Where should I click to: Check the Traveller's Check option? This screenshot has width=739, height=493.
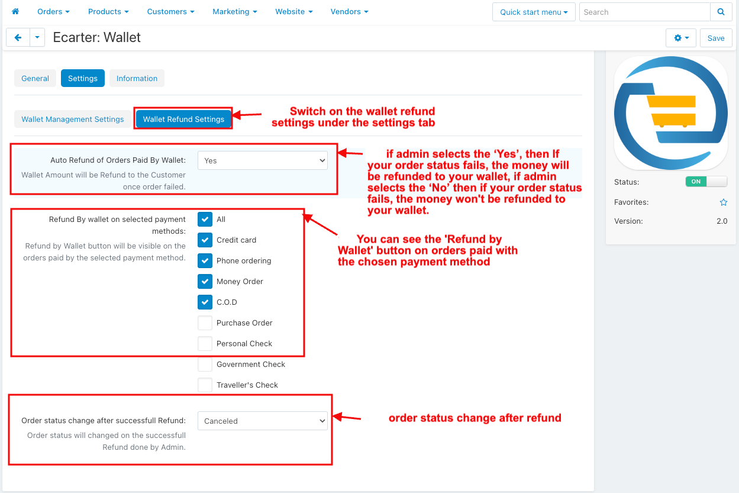(205, 385)
